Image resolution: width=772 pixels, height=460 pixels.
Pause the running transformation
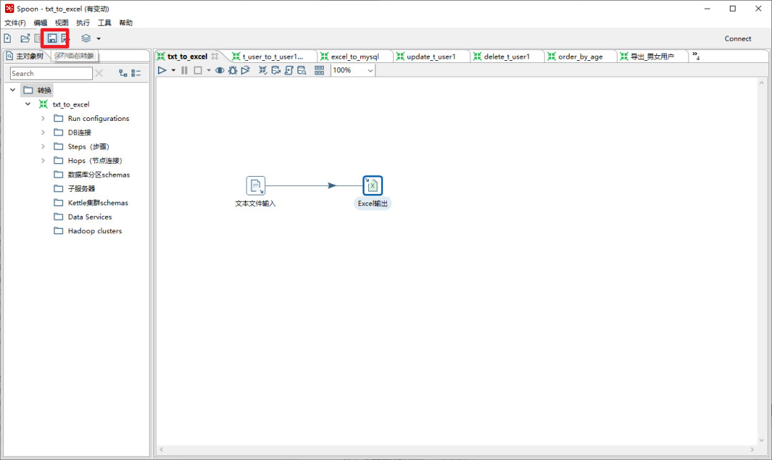tap(184, 70)
